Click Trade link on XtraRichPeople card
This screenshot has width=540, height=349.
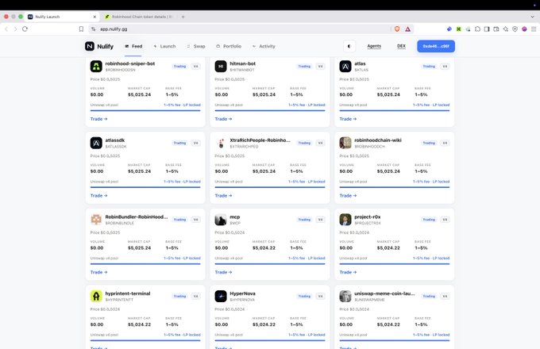[x=223, y=196]
